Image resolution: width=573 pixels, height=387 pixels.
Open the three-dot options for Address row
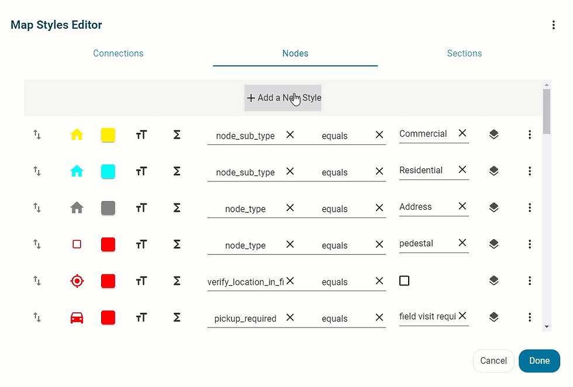530,208
